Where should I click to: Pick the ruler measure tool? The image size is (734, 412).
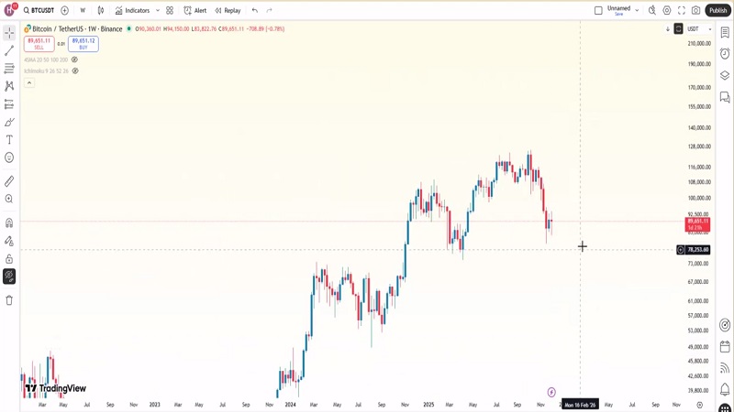(x=9, y=181)
